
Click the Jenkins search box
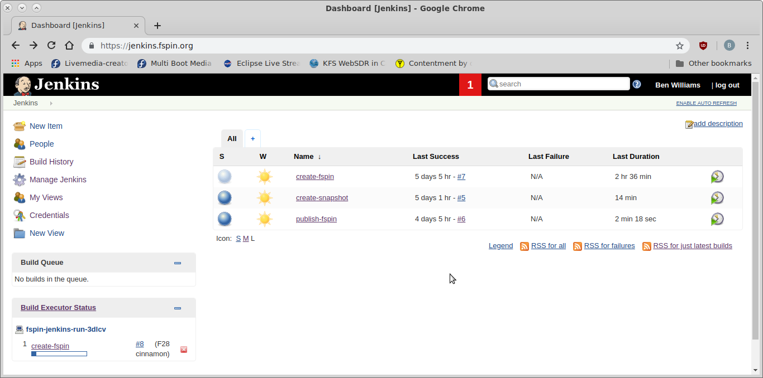(559, 84)
